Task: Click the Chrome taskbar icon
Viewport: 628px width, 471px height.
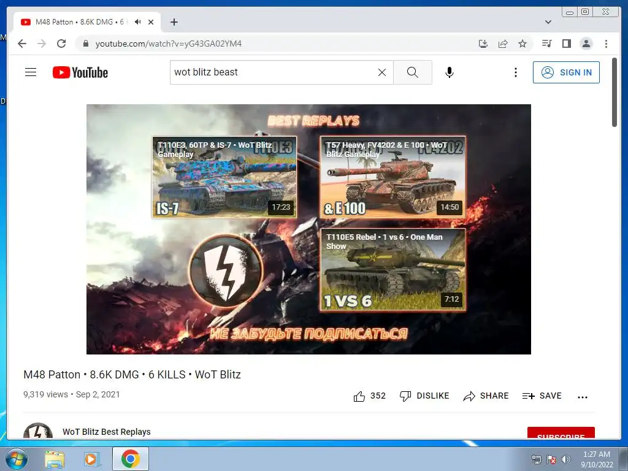Action: (131, 459)
